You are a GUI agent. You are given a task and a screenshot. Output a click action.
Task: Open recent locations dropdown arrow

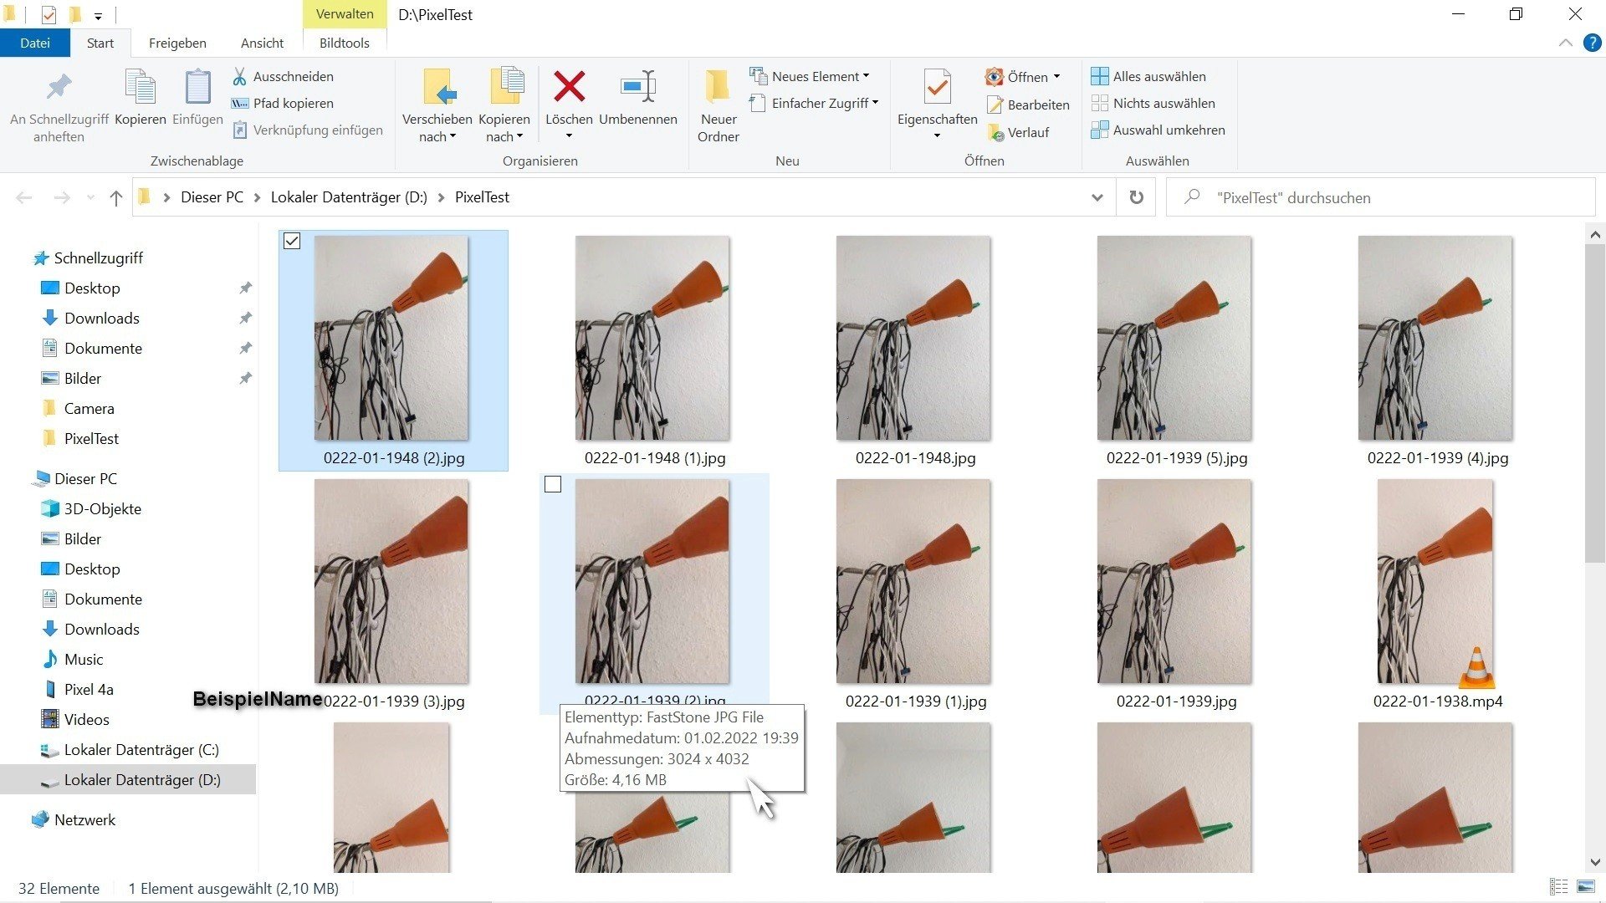point(90,198)
